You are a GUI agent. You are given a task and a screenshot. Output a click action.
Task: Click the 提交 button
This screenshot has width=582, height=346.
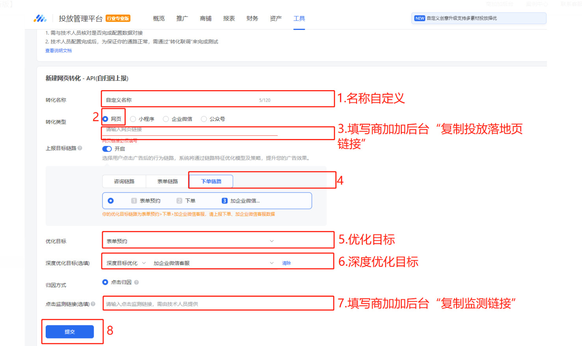[x=70, y=332]
